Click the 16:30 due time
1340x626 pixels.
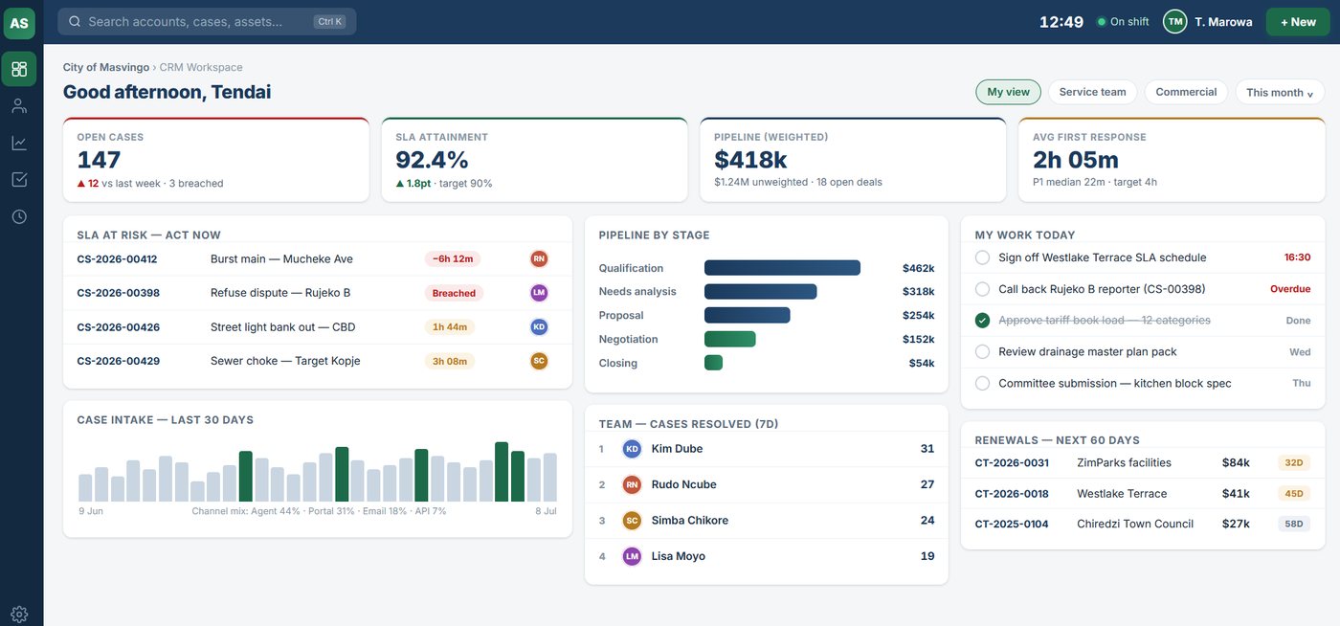click(1297, 257)
